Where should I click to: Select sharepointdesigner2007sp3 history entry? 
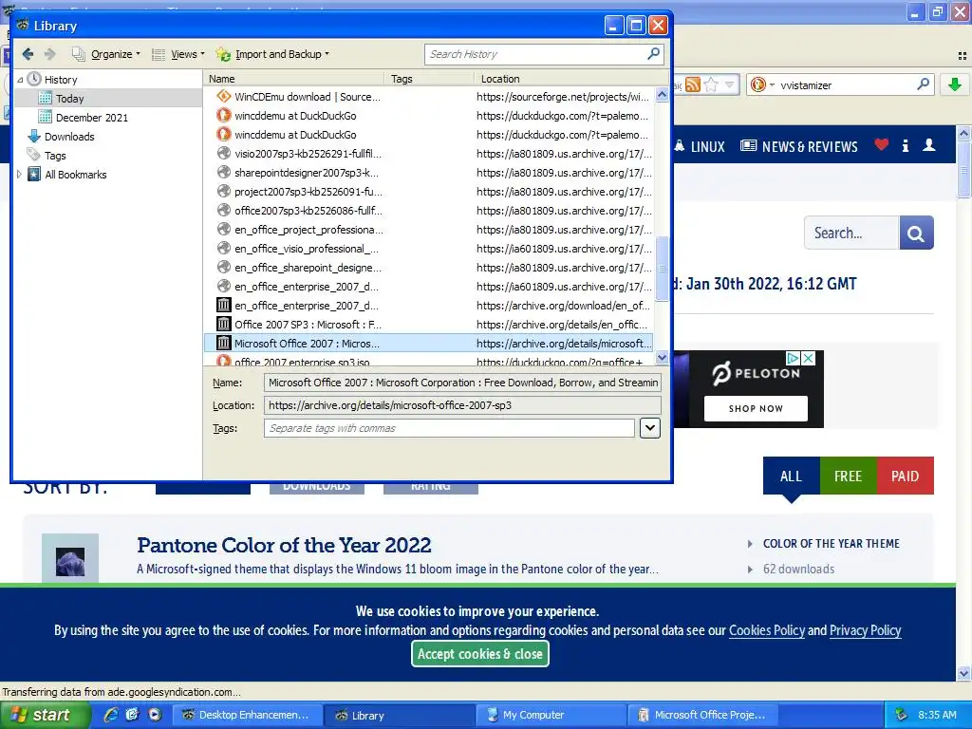[x=429, y=173]
